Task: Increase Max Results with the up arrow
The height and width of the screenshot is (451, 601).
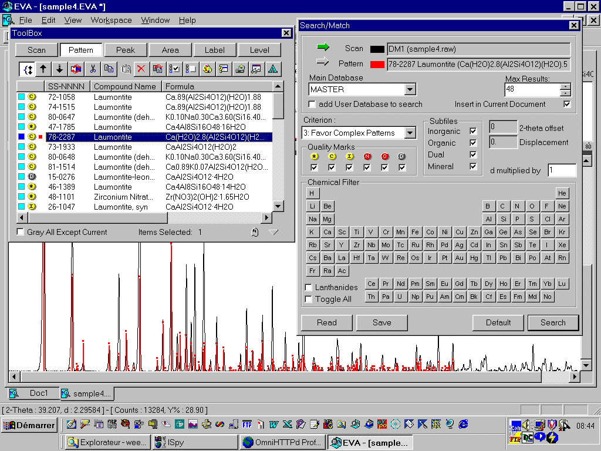Action: pyautogui.click(x=565, y=87)
